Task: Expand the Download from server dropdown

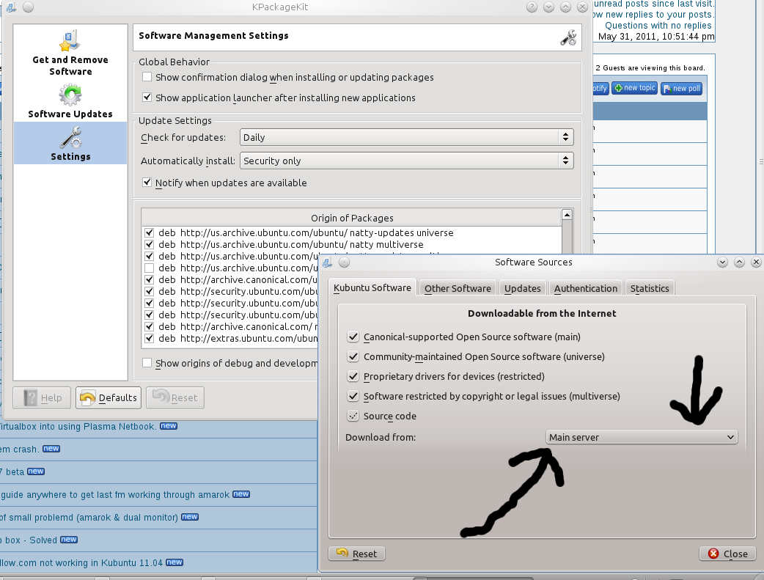Action: [642, 437]
